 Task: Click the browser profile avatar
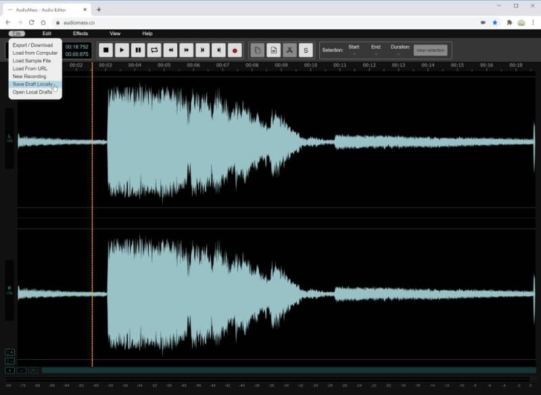point(521,23)
